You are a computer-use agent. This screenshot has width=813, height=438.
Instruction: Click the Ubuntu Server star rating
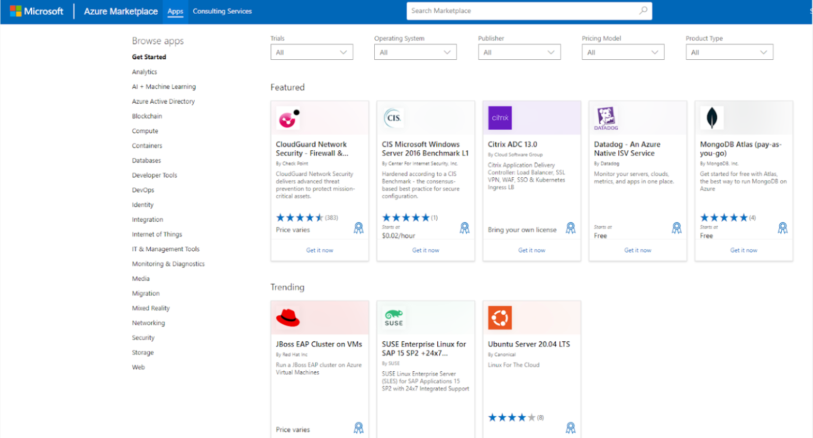[512, 417]
